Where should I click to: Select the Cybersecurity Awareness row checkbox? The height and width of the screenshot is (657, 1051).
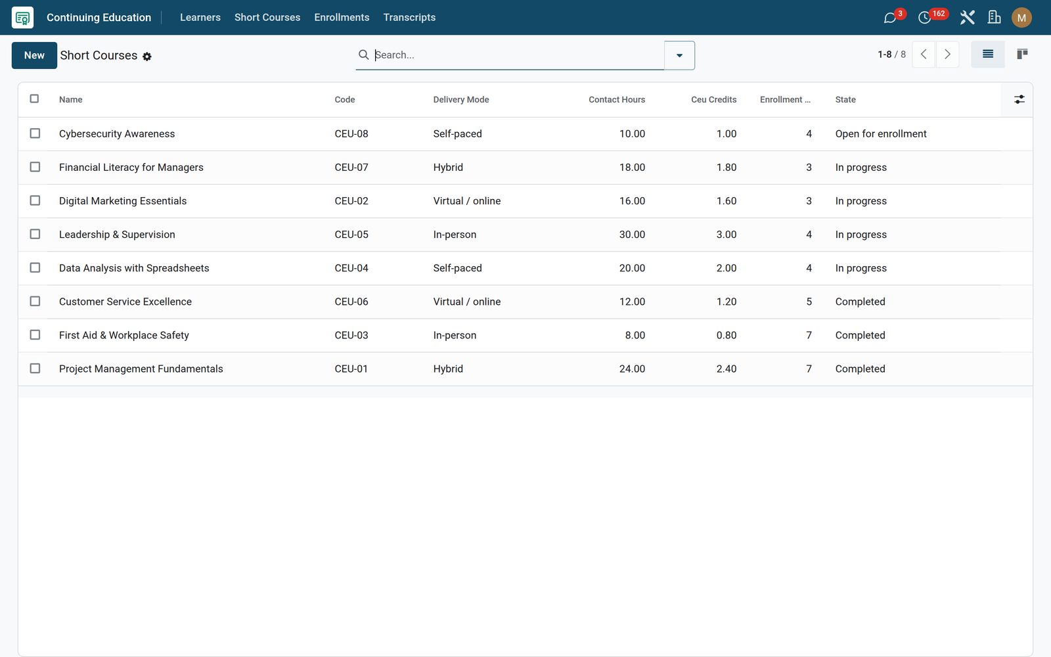[35, 133]
